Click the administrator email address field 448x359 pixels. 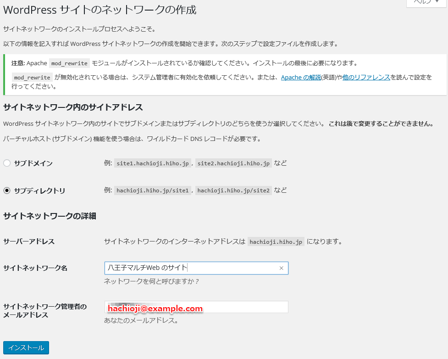pos(196,307)
